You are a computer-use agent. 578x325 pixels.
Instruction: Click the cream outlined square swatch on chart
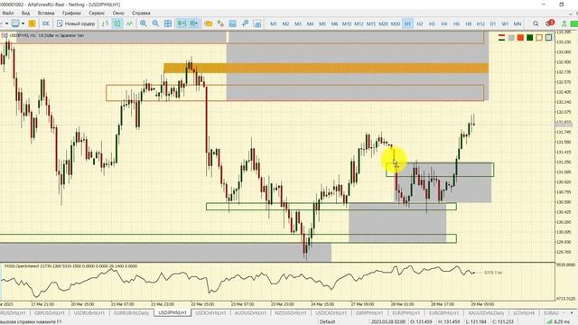coord(539,38)
